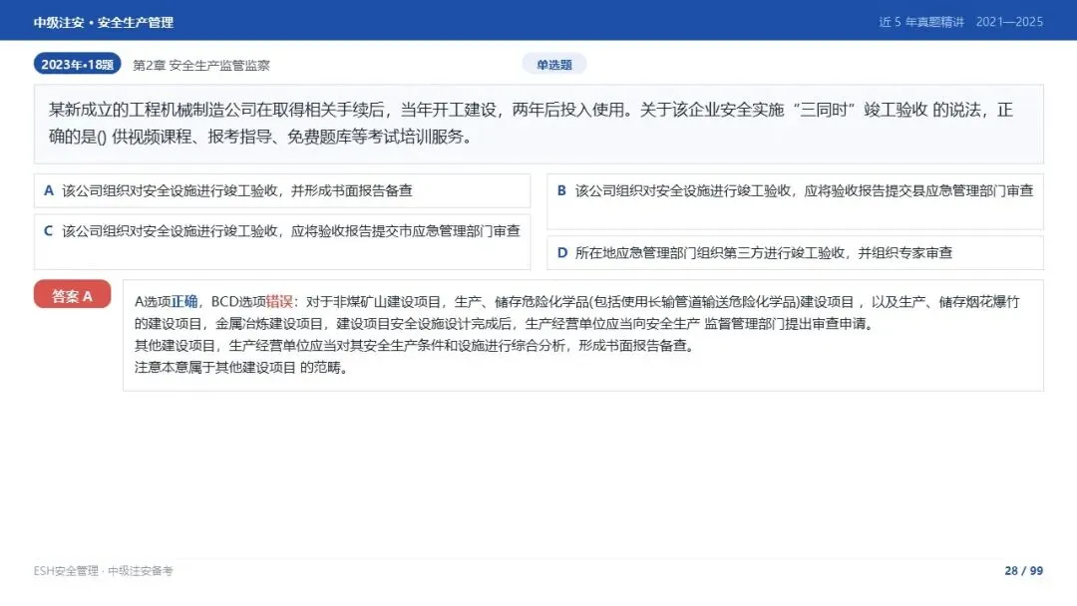
Task: Click the question stem starting 某新成立的工程机械制造公司
Action: tap(538, 124)
